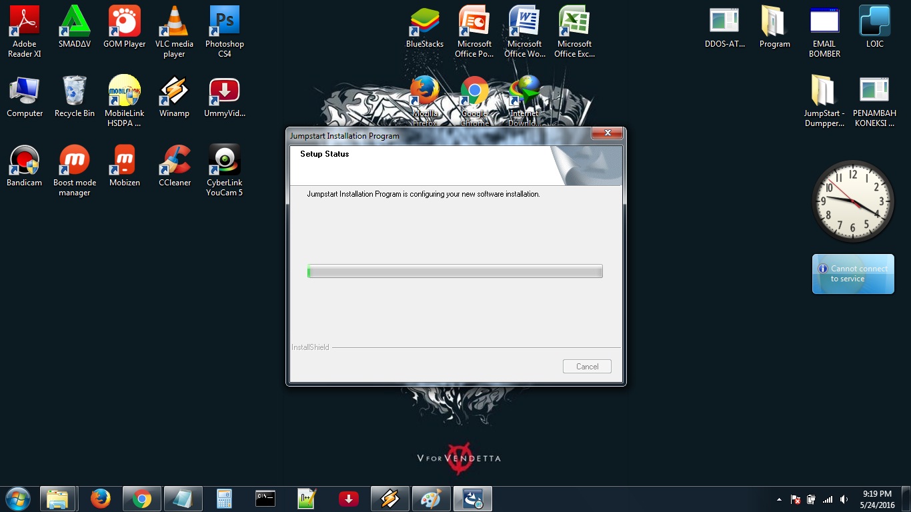Open the Notepad icon in taskbar

(x=183, y=499)
